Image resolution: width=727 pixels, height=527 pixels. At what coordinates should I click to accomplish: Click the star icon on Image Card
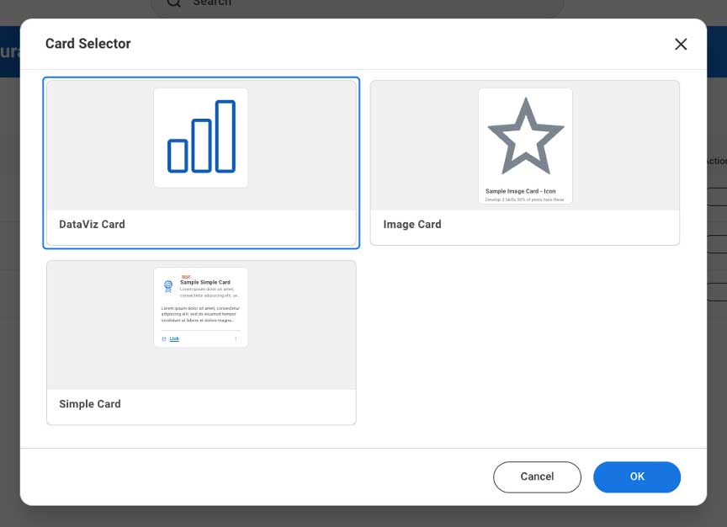tap(525, 134)
